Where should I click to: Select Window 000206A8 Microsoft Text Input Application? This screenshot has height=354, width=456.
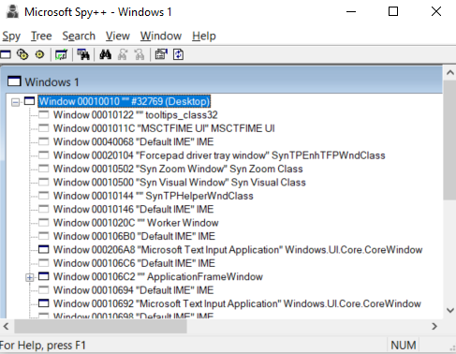pos(238,249)
